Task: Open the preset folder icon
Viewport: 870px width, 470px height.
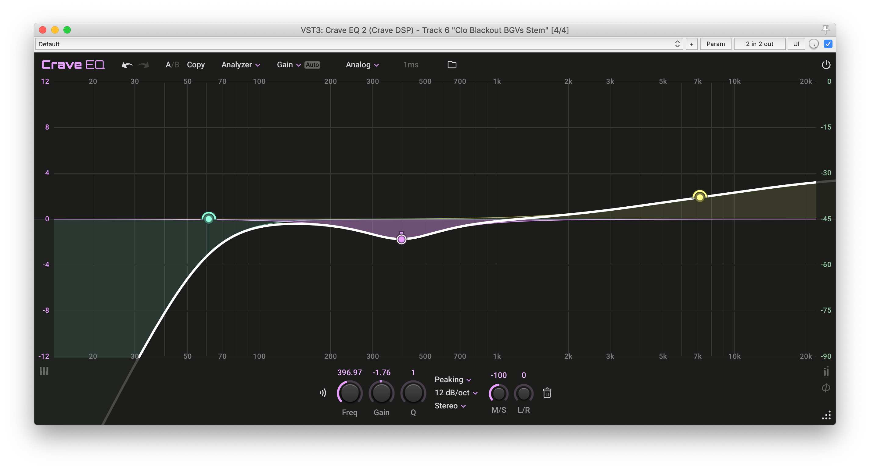Action: (x=452, y=65)
